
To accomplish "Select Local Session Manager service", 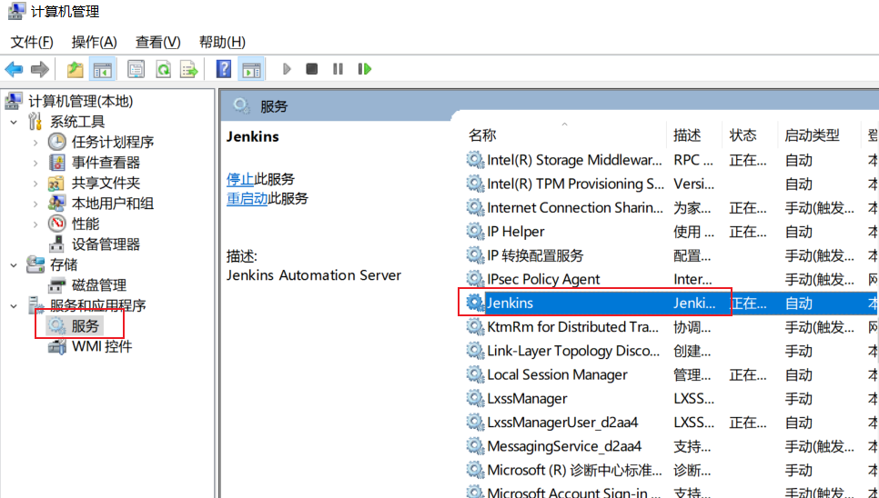I will pos(672,375).
